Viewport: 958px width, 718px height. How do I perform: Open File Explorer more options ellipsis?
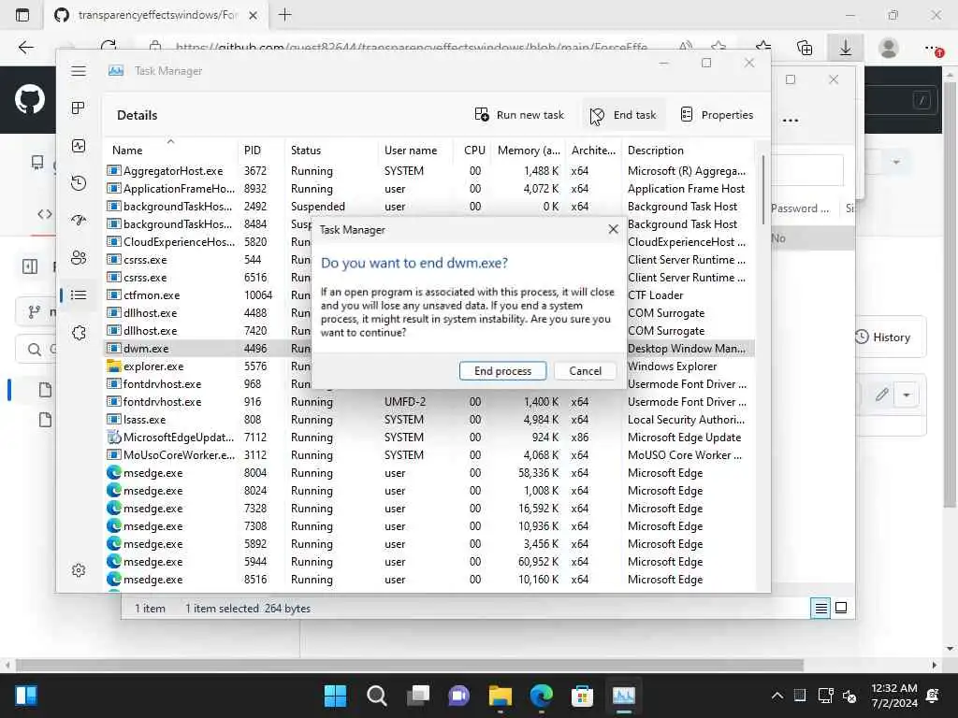click(x=790, y=121)
